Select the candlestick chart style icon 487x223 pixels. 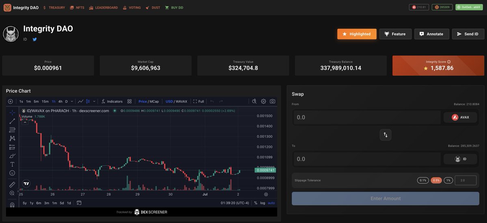pos(88,101)
